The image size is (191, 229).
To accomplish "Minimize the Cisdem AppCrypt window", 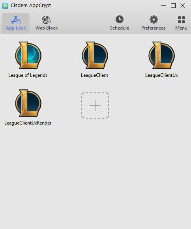I will click(x=163, y=6).
